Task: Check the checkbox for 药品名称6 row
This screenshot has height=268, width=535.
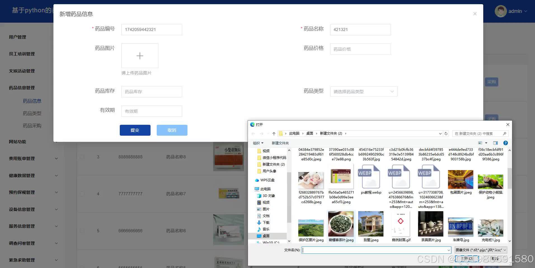Action: pyautogui.click(x=82, y=231)
